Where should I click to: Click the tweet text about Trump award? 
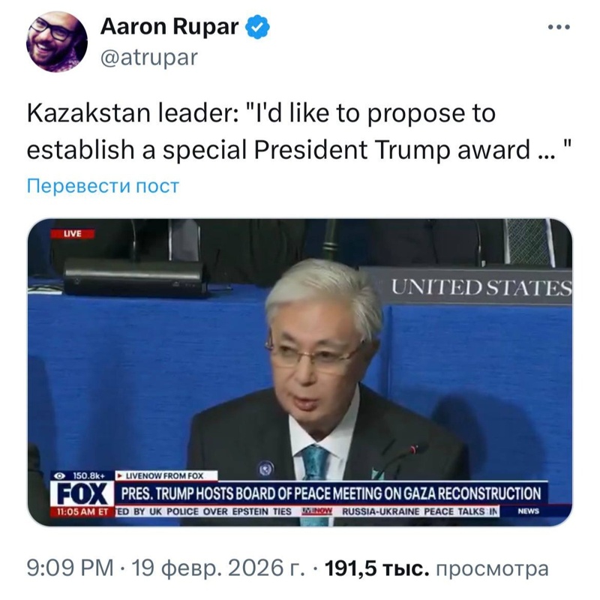[299, 131]
